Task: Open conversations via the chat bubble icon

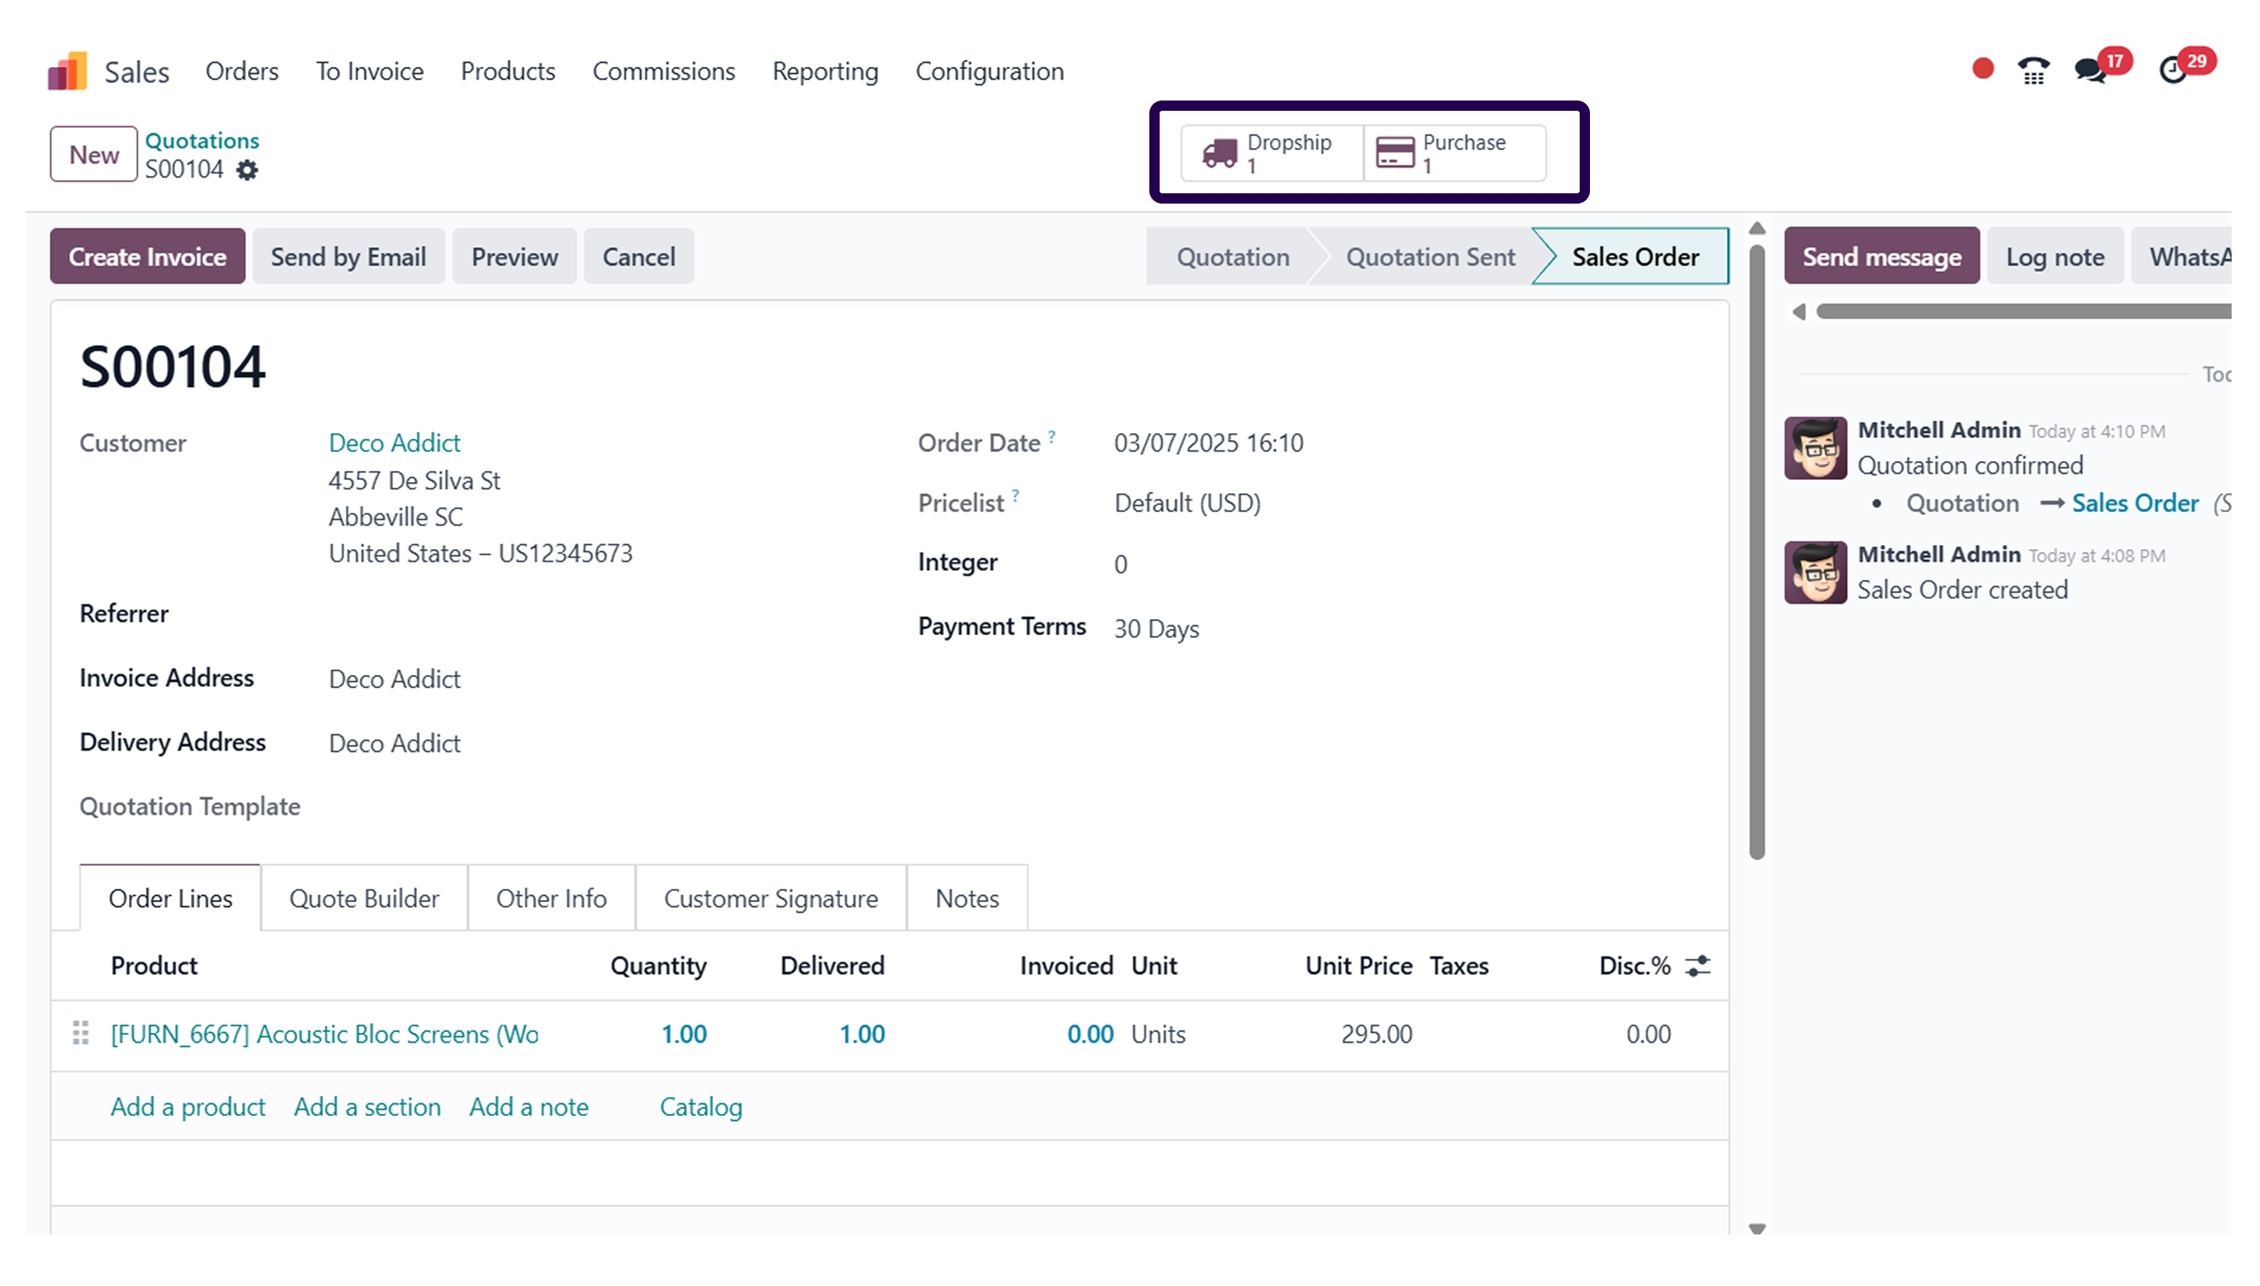Action: pos(2091,71)
